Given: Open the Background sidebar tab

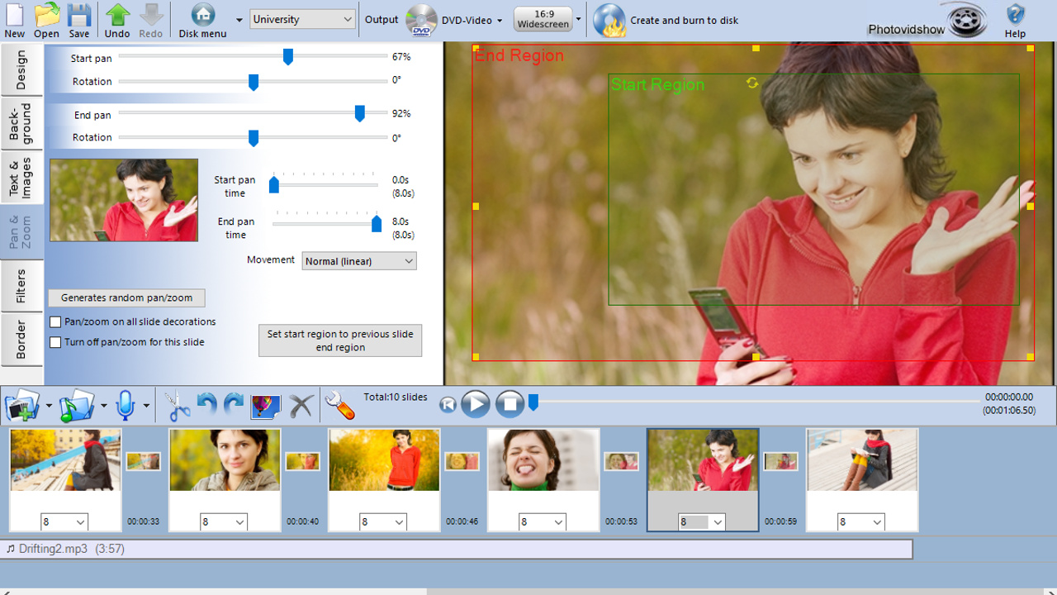Looking at the screenshot, I should [x=21, y=124].
